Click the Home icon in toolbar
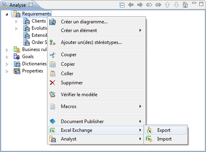The image size is (206, 152). coord(185,5)
